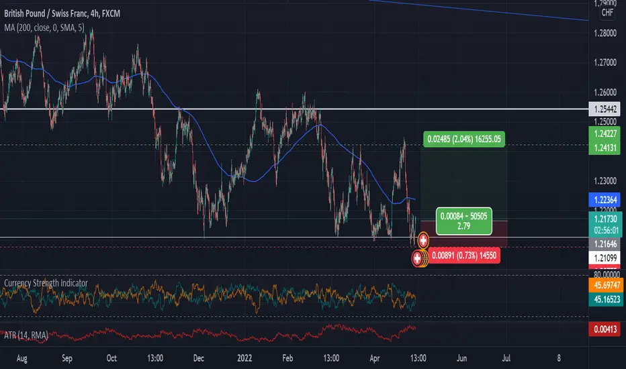Click the 1.27000 price axis label
This screenshot has height=369, width=626.
click(x=605, y=62)
